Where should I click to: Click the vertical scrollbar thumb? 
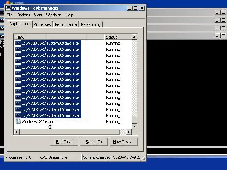coord(134,120)
